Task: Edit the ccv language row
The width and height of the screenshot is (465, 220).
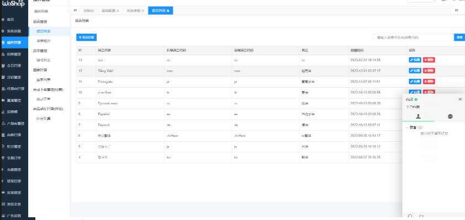Action: click(415, 60)
